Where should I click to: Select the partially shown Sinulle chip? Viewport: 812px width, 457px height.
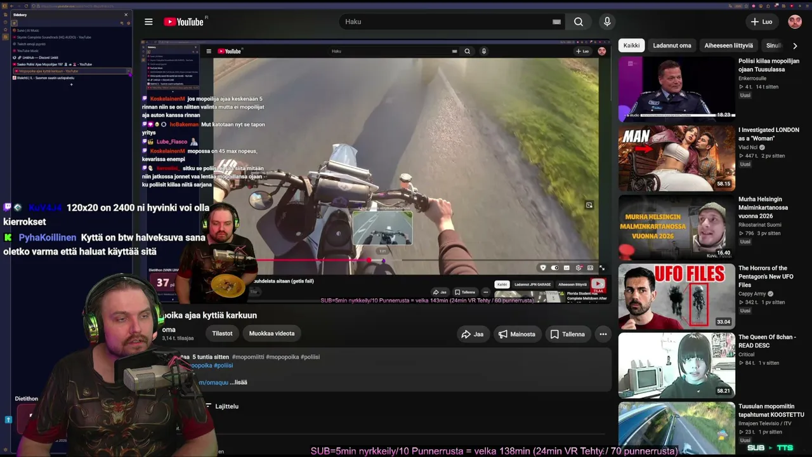[x=773, y=46]
